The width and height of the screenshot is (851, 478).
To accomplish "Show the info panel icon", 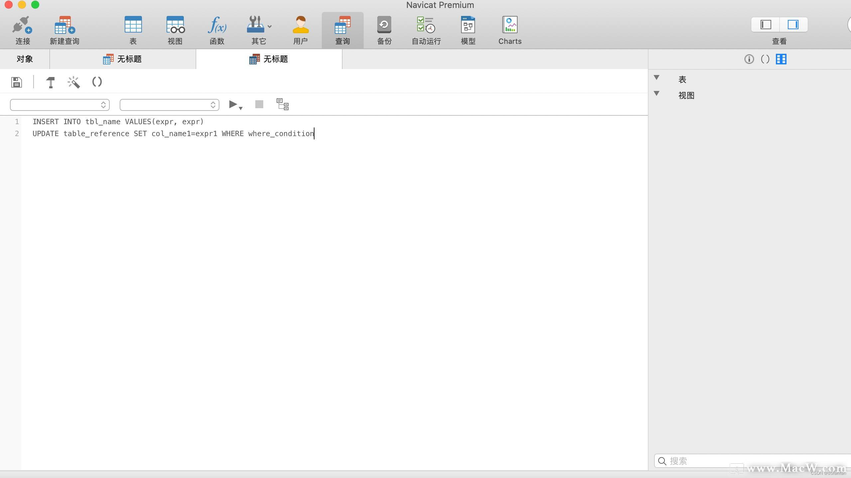I will (x=749, y=59).
